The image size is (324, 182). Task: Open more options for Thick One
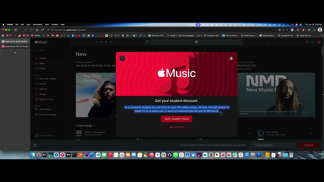click(311, 133)
